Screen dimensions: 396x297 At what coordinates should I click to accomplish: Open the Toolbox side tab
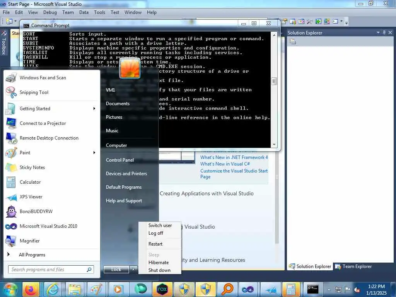tap(4, 43)
